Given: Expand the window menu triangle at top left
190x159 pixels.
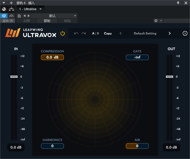Looking at the screenshot, I should click(4, 3).
